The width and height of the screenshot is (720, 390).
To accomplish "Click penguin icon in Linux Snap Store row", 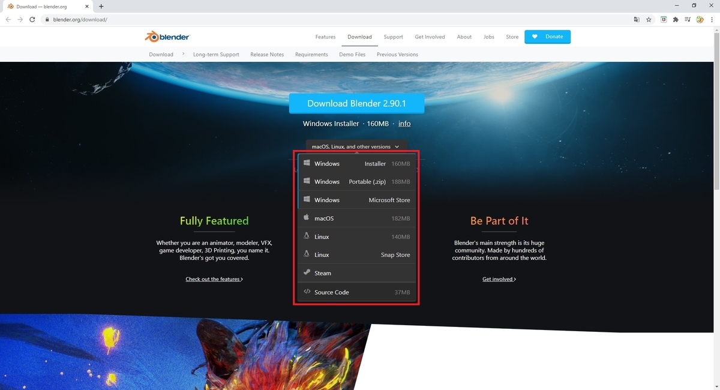I will (x=307, y=254).
